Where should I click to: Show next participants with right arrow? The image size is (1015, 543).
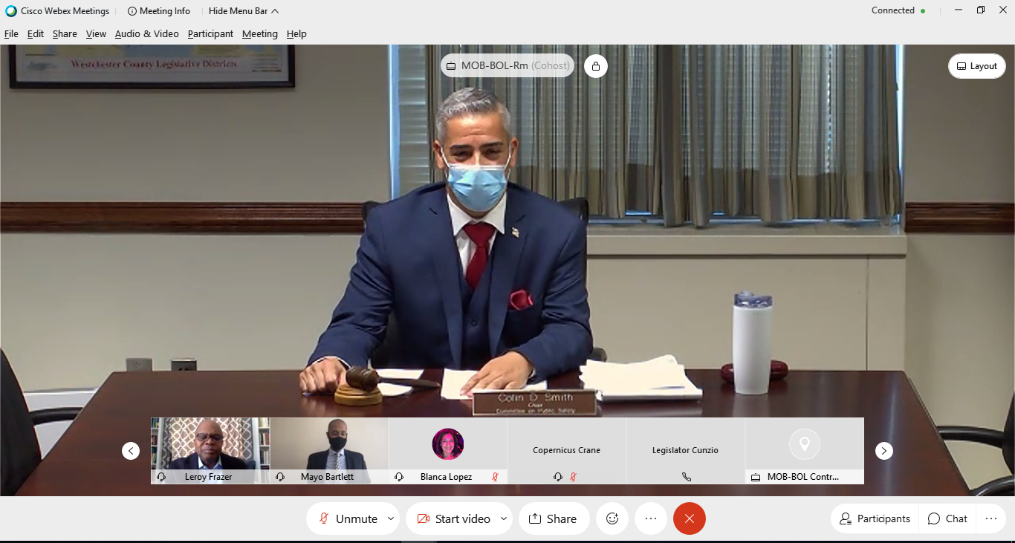click(883, 451)
